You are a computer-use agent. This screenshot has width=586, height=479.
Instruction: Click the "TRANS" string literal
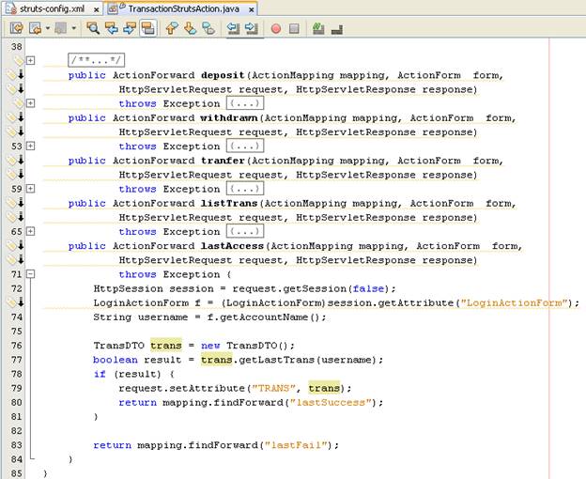pyautogui.click(x=274, y=388)
